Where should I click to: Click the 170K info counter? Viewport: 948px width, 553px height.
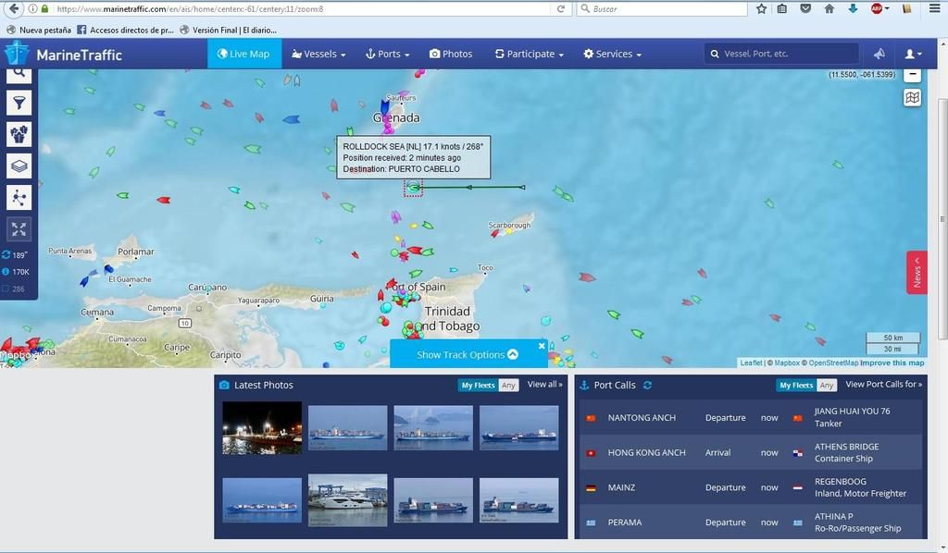pos(16,272)
